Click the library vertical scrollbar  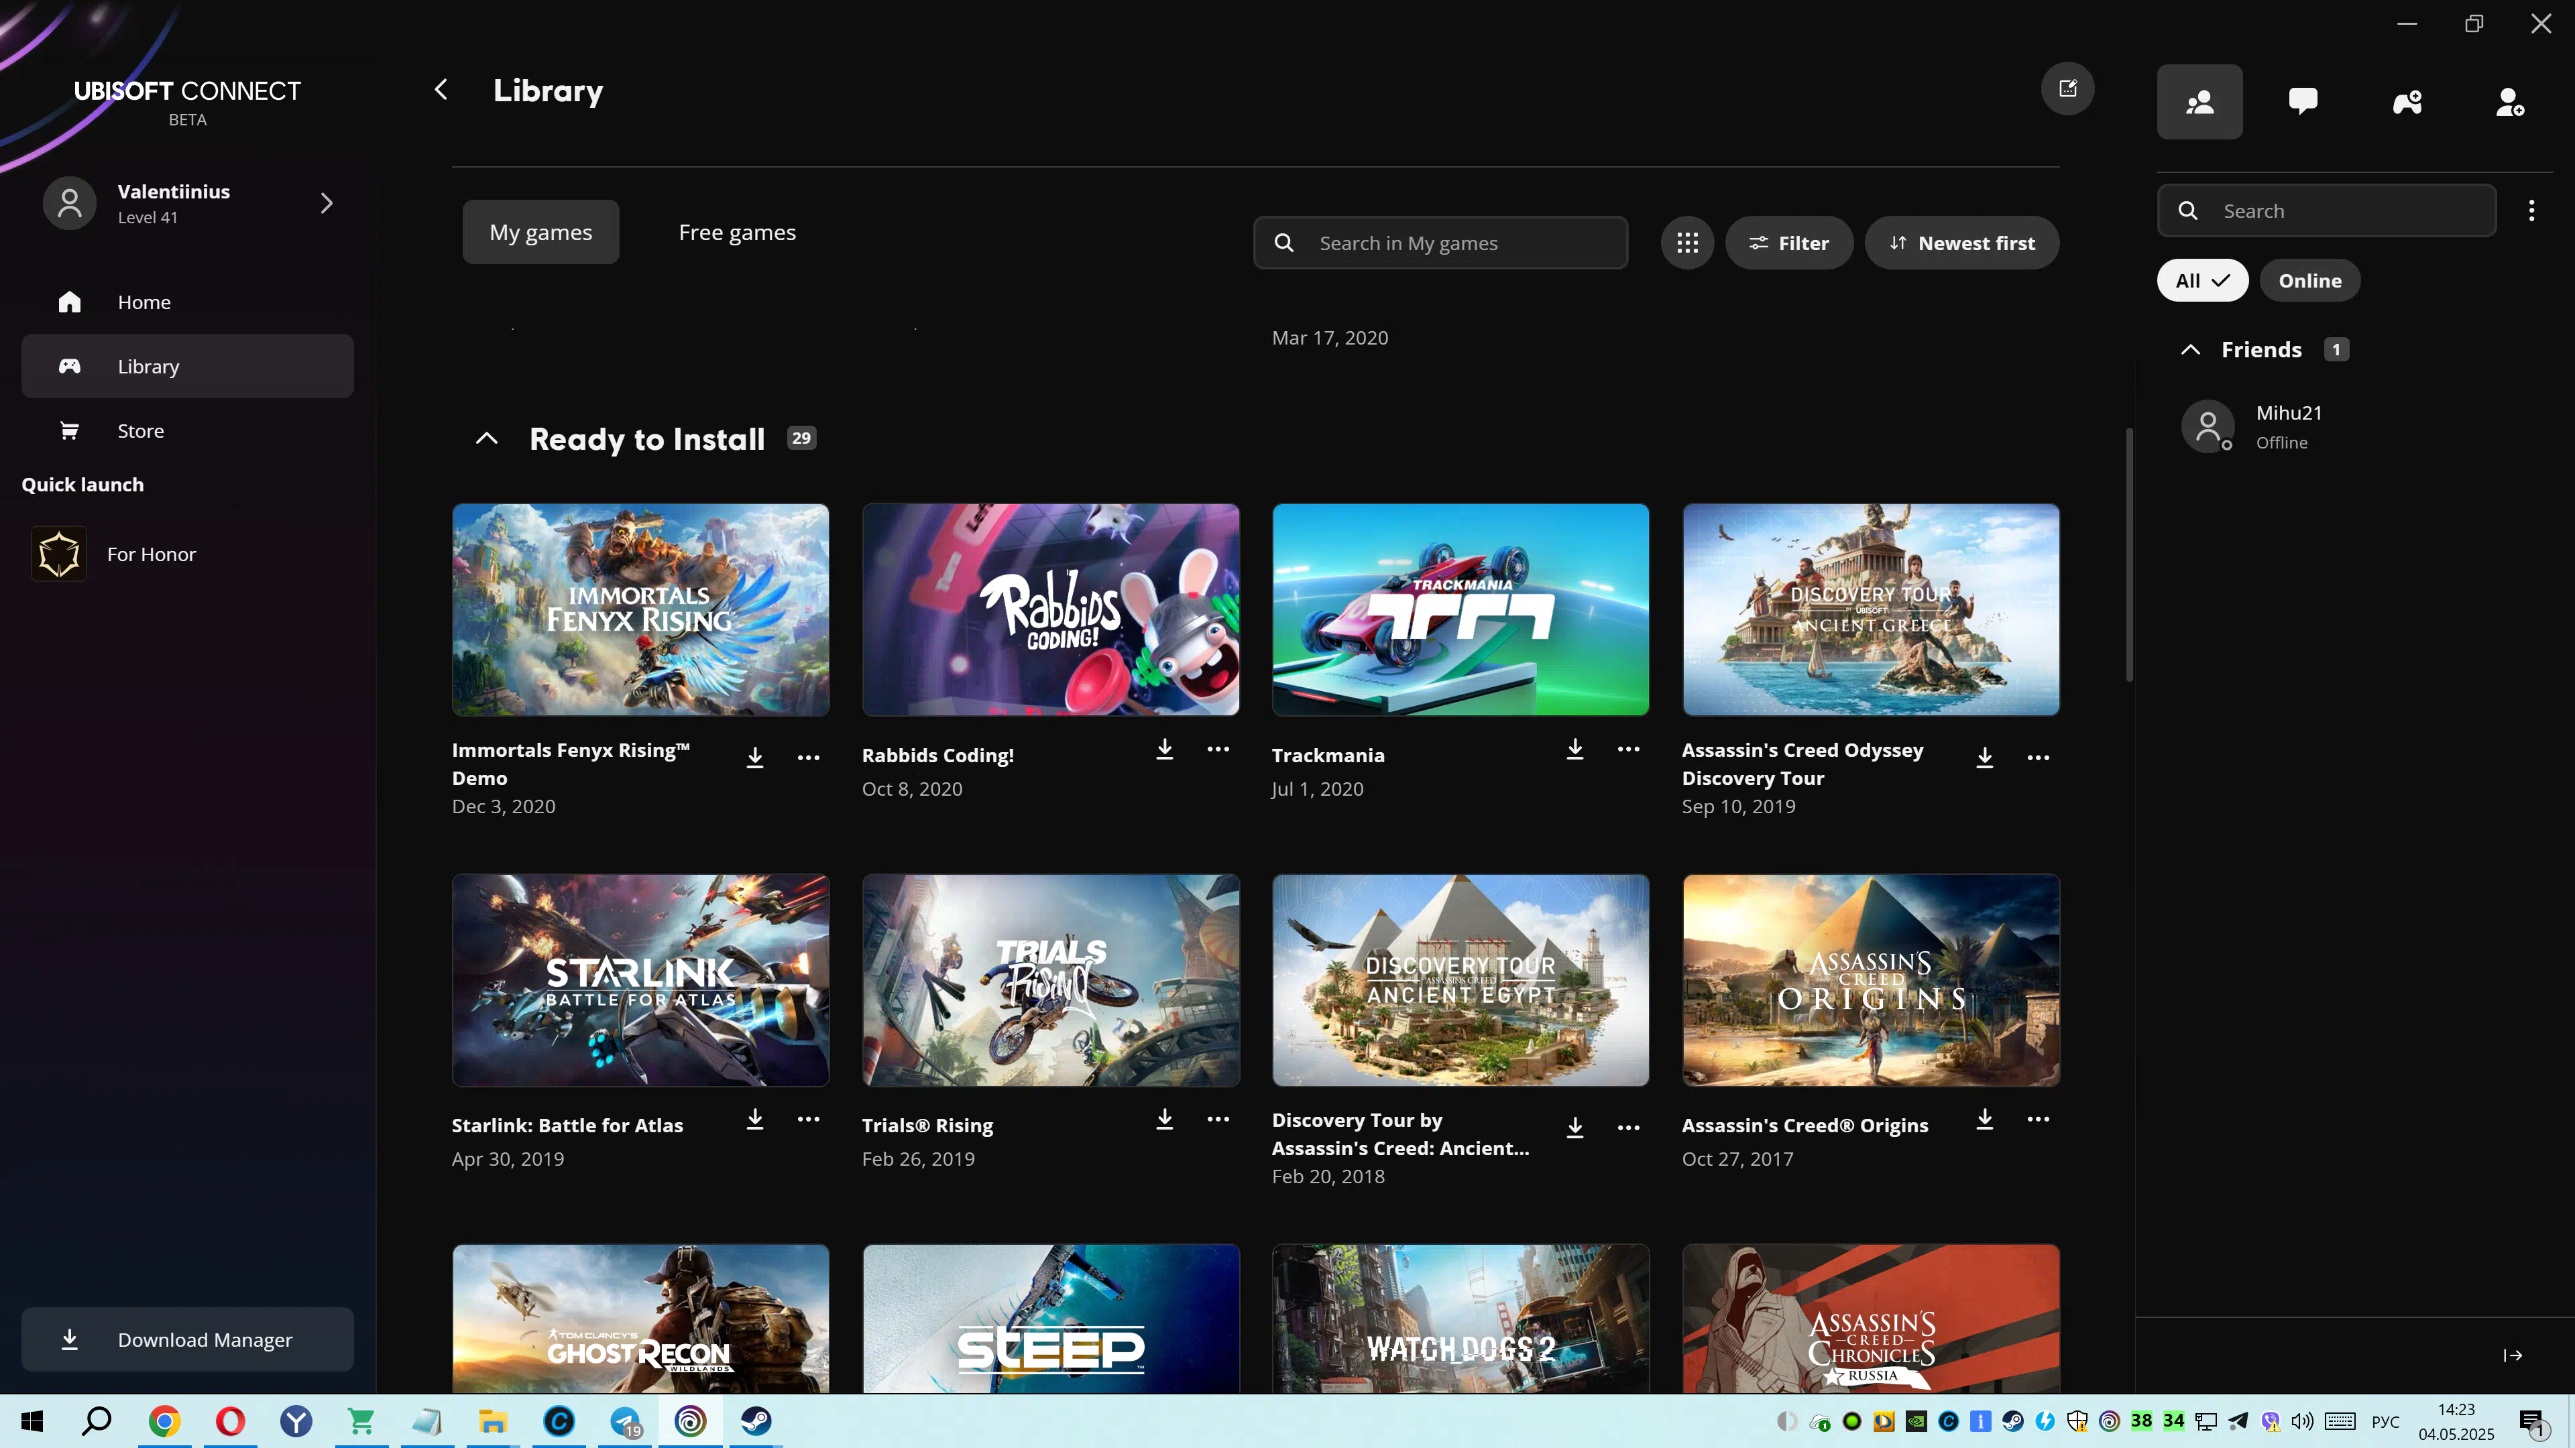pos(2129,554)
